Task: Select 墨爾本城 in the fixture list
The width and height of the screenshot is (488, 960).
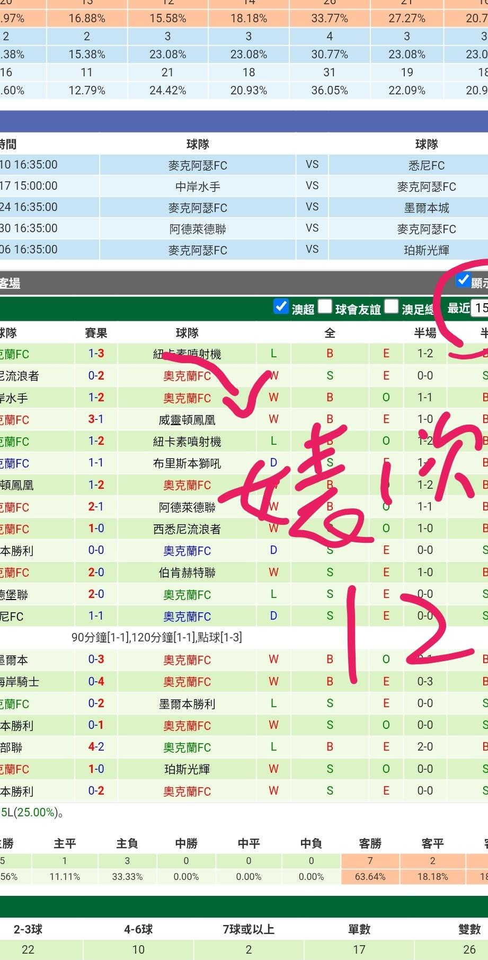Action: coord(426,208)
